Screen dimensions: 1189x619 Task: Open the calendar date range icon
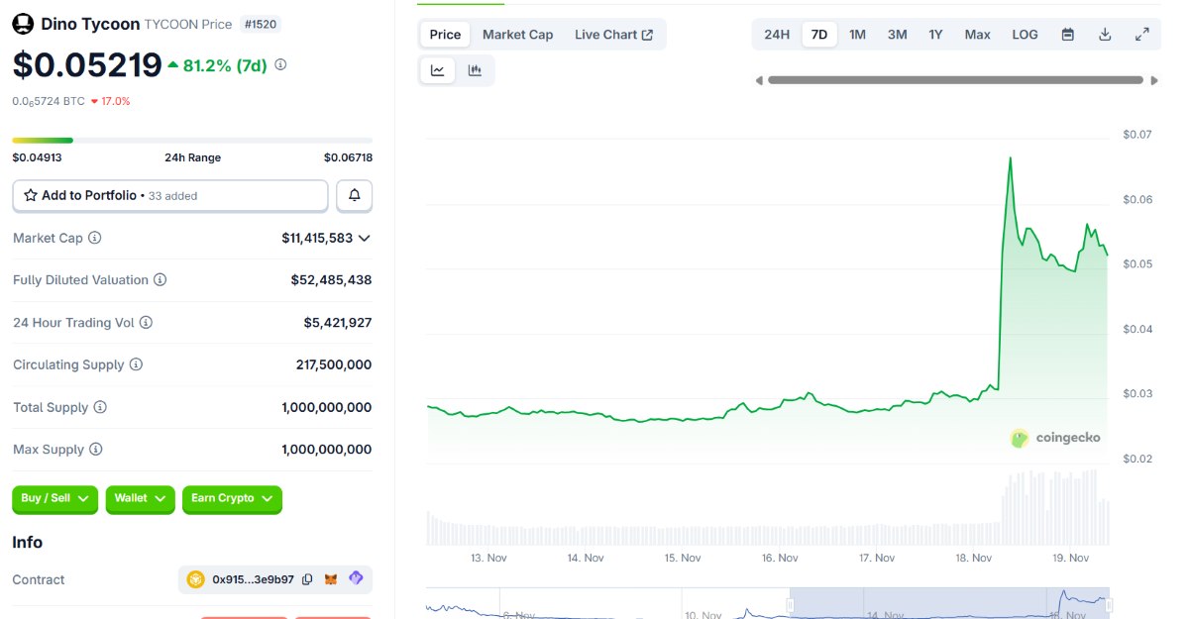[x=1068, y=35]
